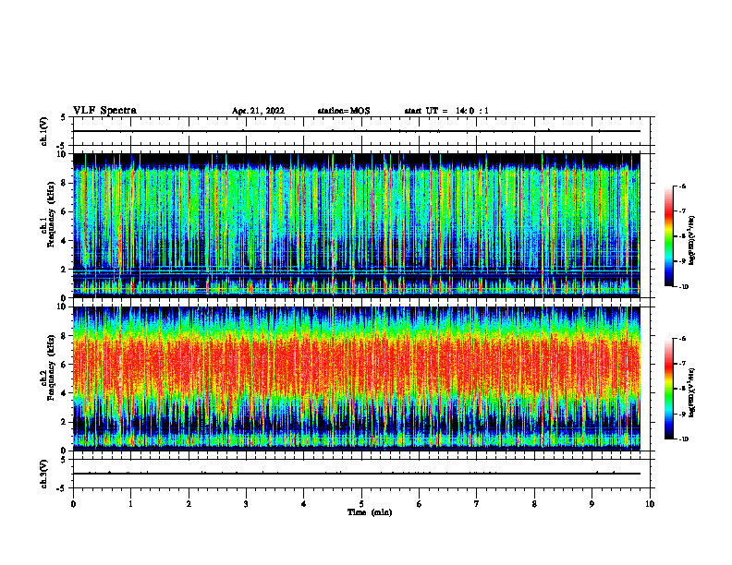Click the "8" kHz tick on ch.2 axis

65,336
